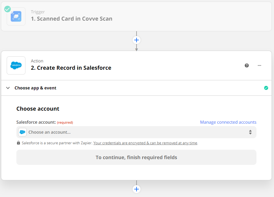Click the credentials are encrypted link
Viewport: 274px width, 197px height.
tap(145, 143)
